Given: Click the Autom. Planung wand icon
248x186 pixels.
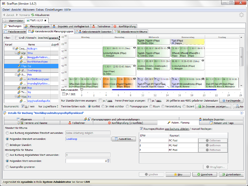Looking at the screenshot, I should pos(169,122).
